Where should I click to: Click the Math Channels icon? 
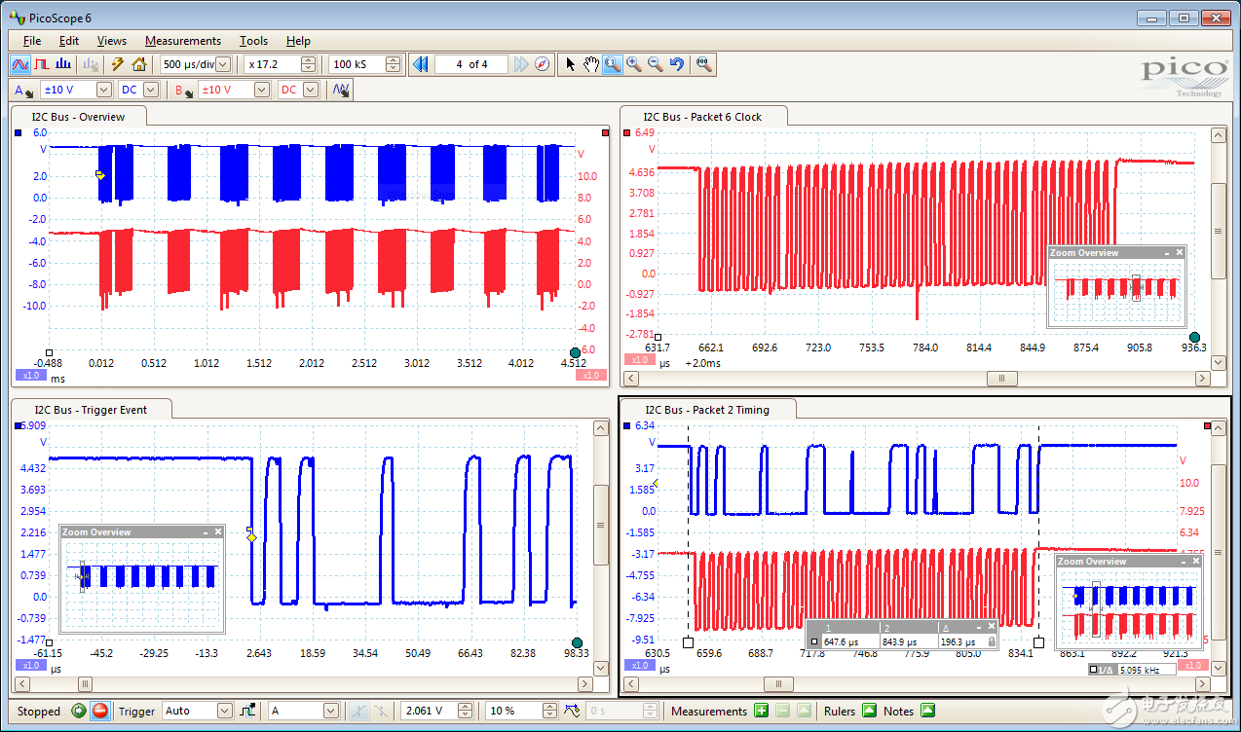[x=341, y=90]
